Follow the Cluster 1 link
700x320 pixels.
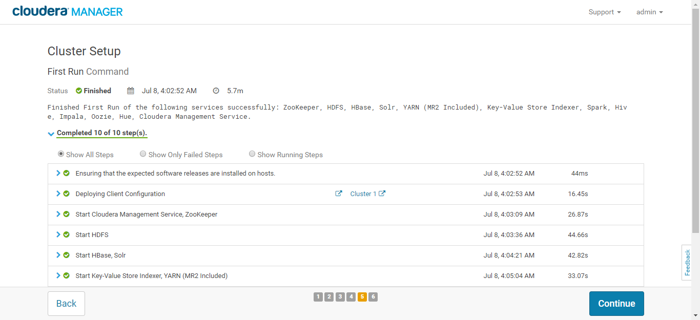coord(362,194)
